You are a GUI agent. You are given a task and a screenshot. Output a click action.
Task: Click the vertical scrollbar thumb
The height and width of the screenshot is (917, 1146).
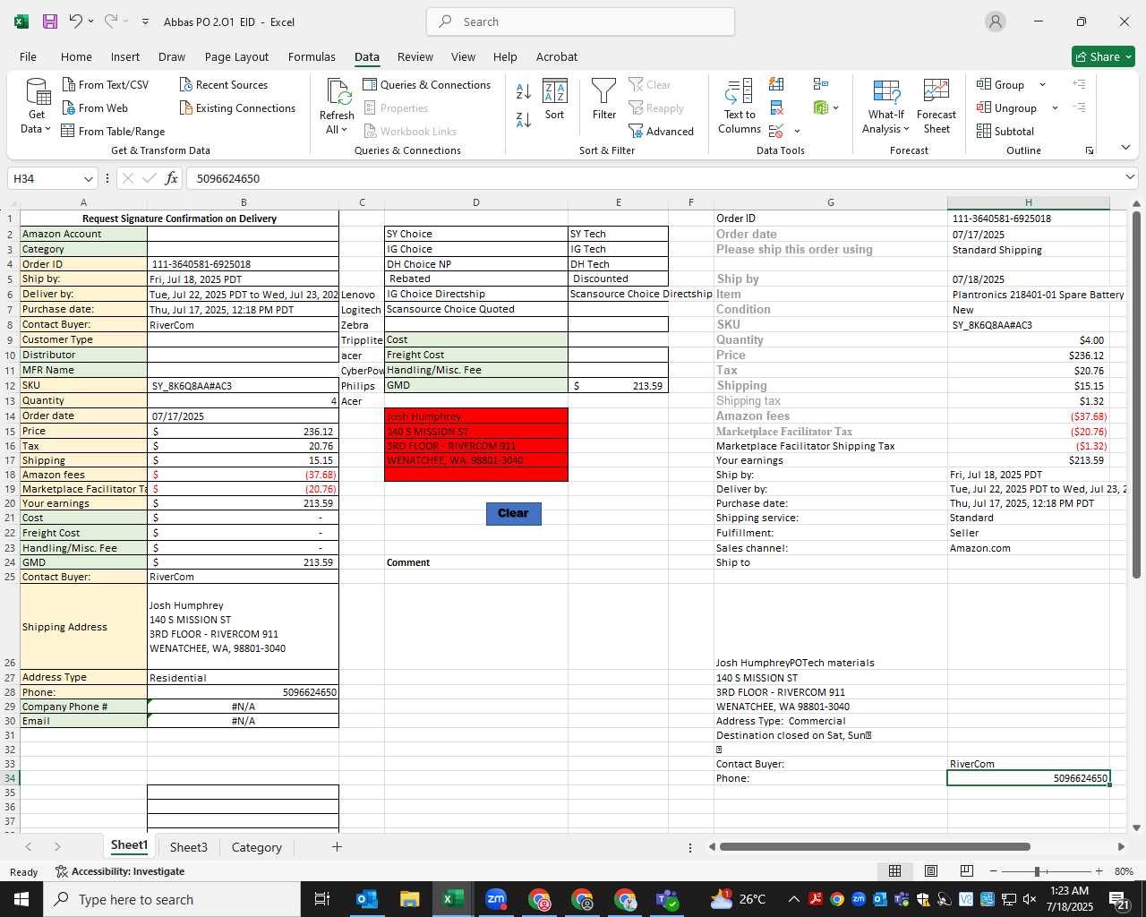coord(1136,395)
